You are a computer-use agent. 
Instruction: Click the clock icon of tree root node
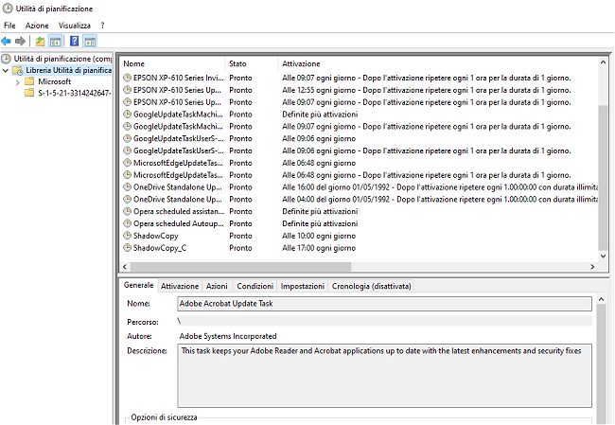pyautogui.click(x=6, y=59)
